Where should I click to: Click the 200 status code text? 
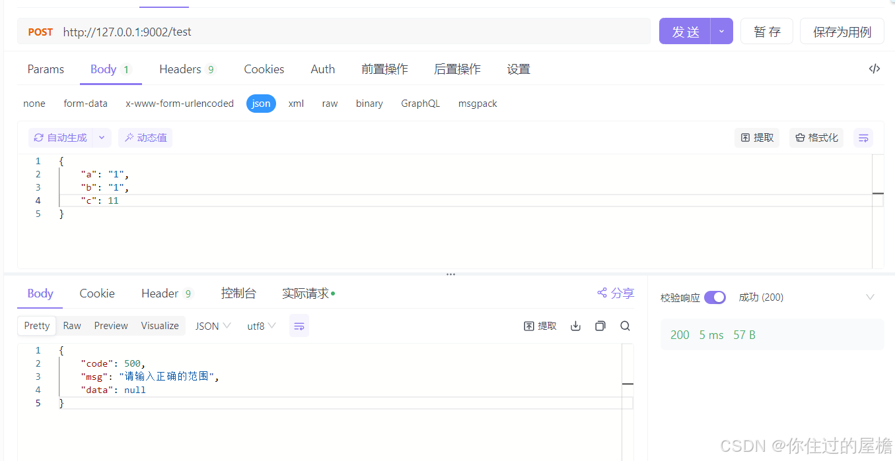(x=680, y=335)
